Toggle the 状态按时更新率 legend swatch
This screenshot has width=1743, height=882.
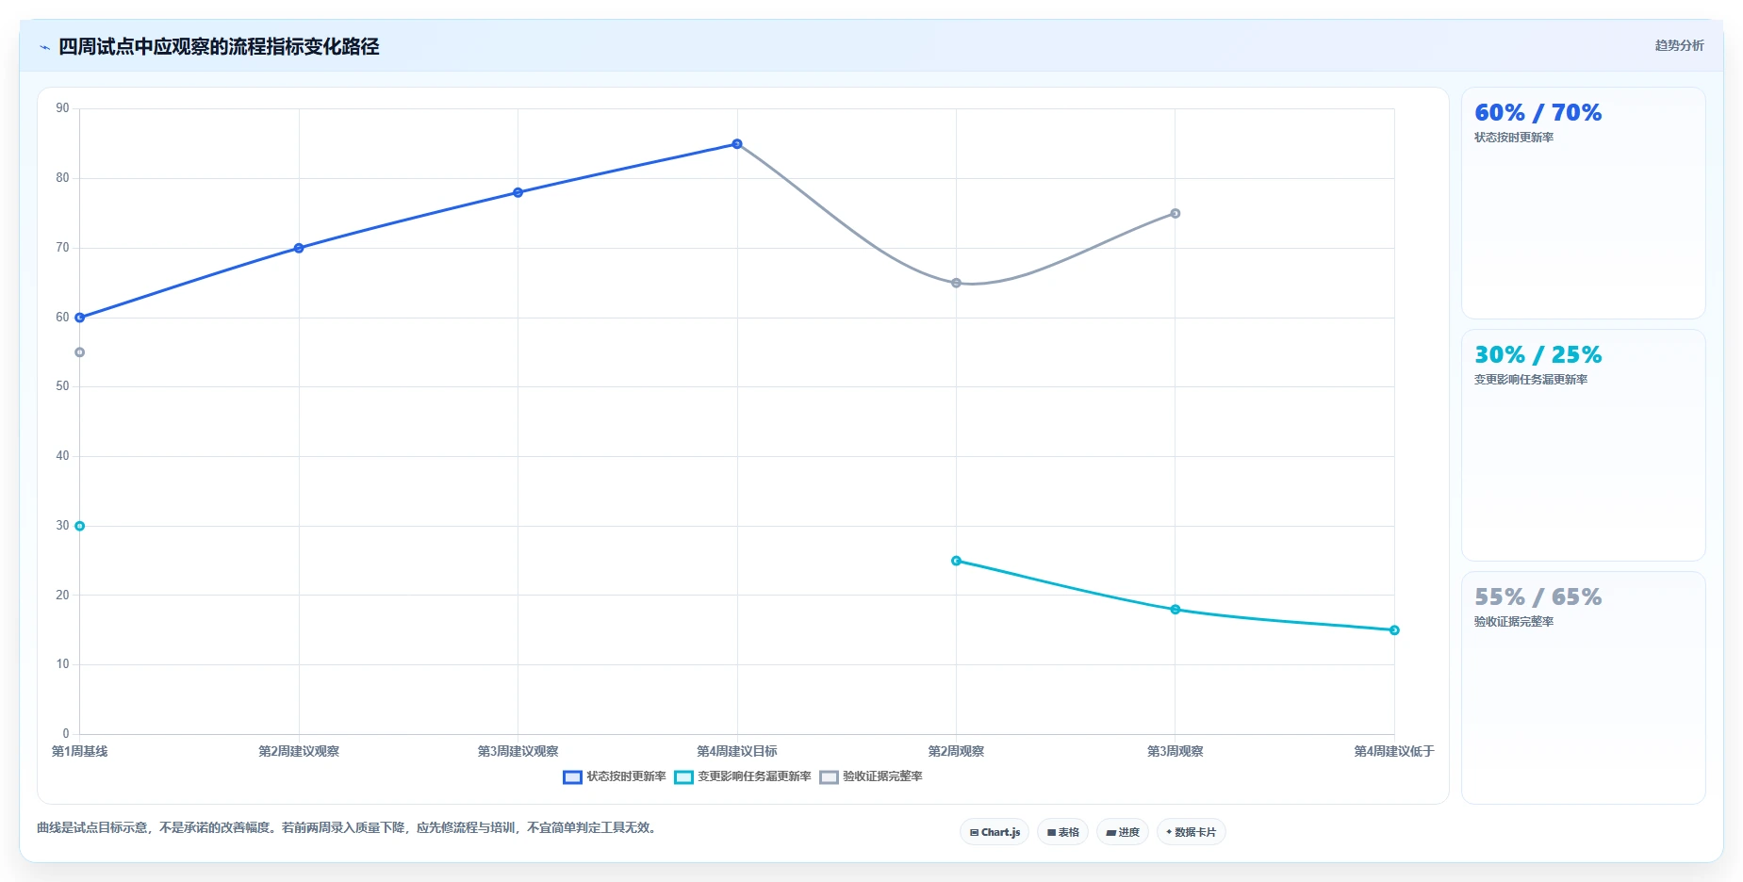572,777
